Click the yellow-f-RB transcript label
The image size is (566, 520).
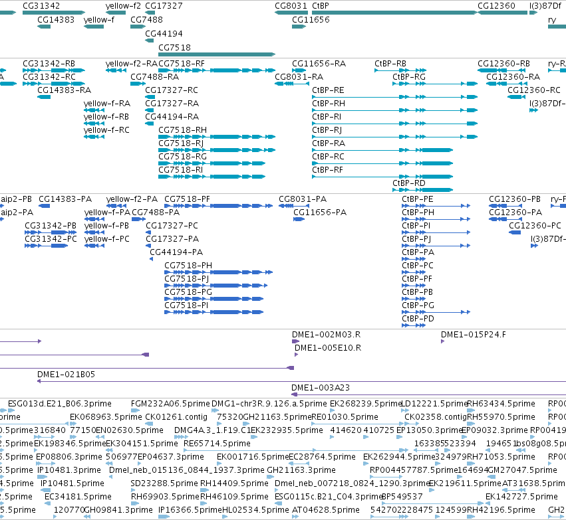(x=106, y=117)
